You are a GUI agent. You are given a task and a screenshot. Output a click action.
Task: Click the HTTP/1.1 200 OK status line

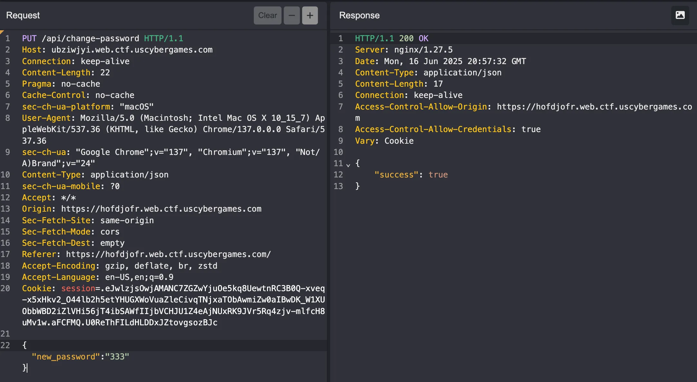point(391,38)
